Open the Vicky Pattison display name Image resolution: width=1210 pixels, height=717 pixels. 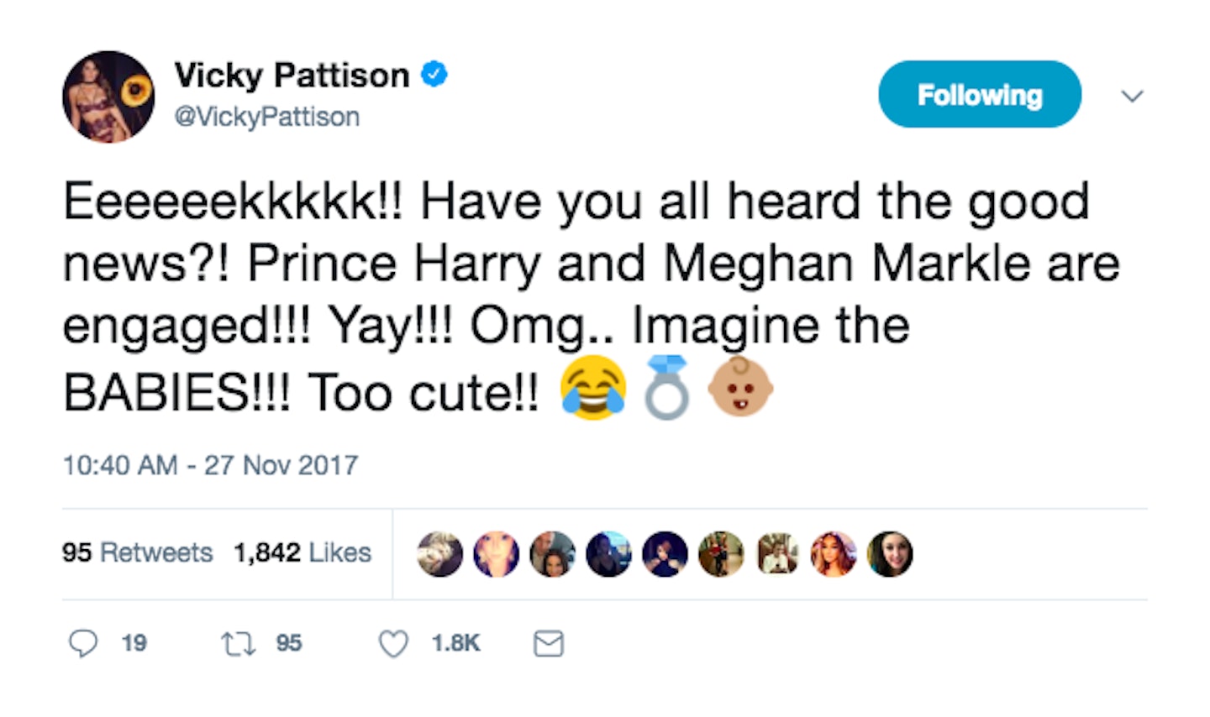point(292,76)
